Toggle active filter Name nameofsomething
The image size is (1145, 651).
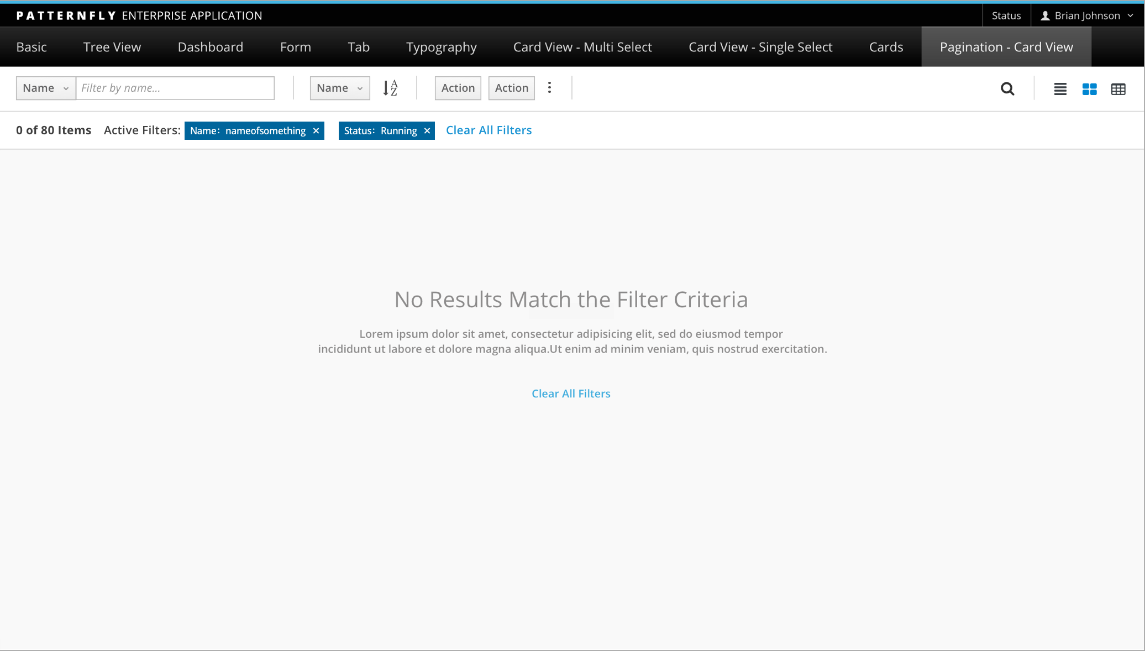316,130
